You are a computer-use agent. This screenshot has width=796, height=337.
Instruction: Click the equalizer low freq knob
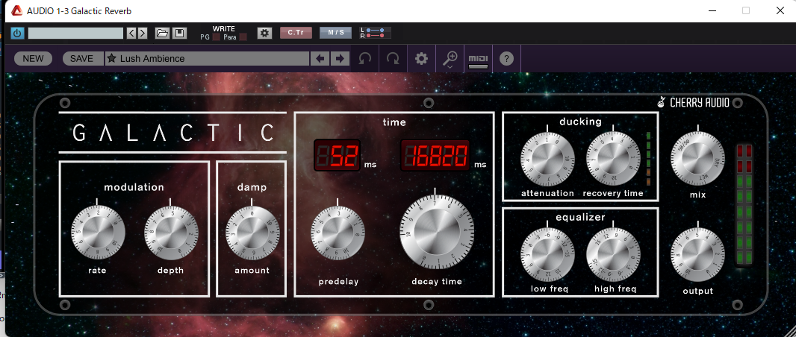(x=548, y=254)
